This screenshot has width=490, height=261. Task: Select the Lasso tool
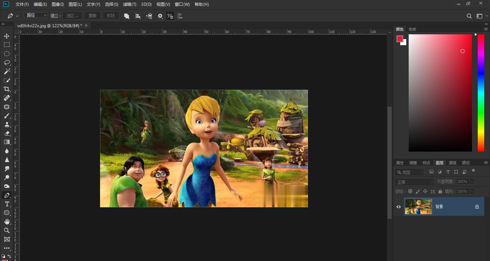coord(6,63)
